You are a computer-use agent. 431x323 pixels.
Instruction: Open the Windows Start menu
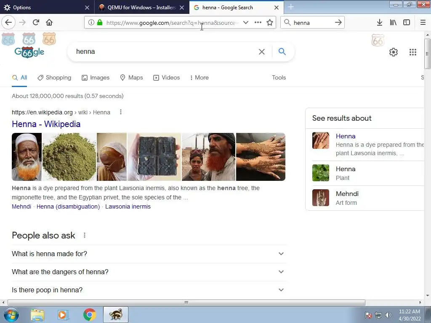pyautogui.click(x=11, y=315)
